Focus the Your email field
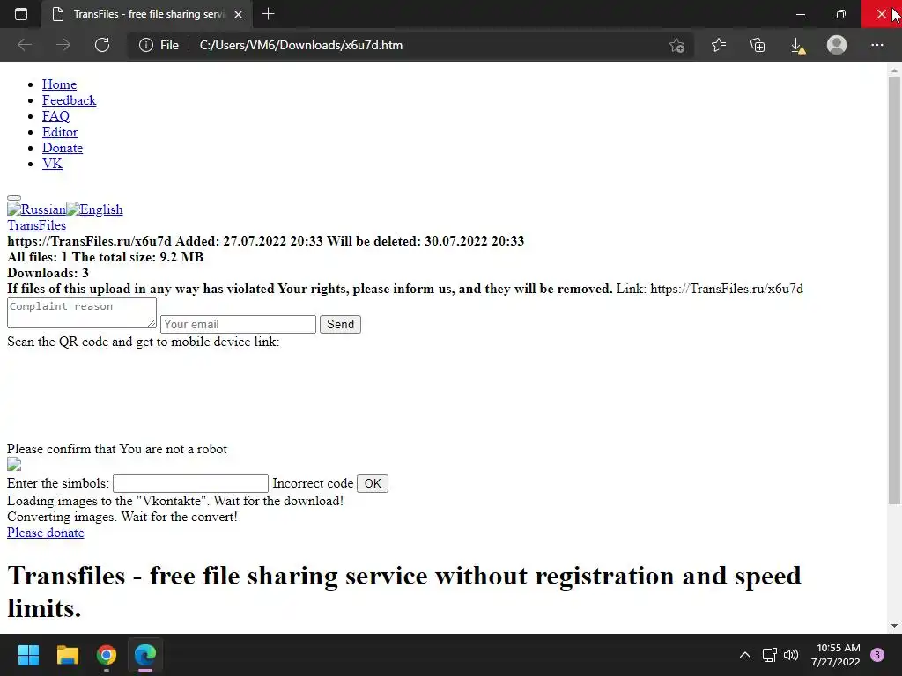Image resolution: width=902 pixels, height=676 pixels. pyautogui.click(x=238, y=324)
